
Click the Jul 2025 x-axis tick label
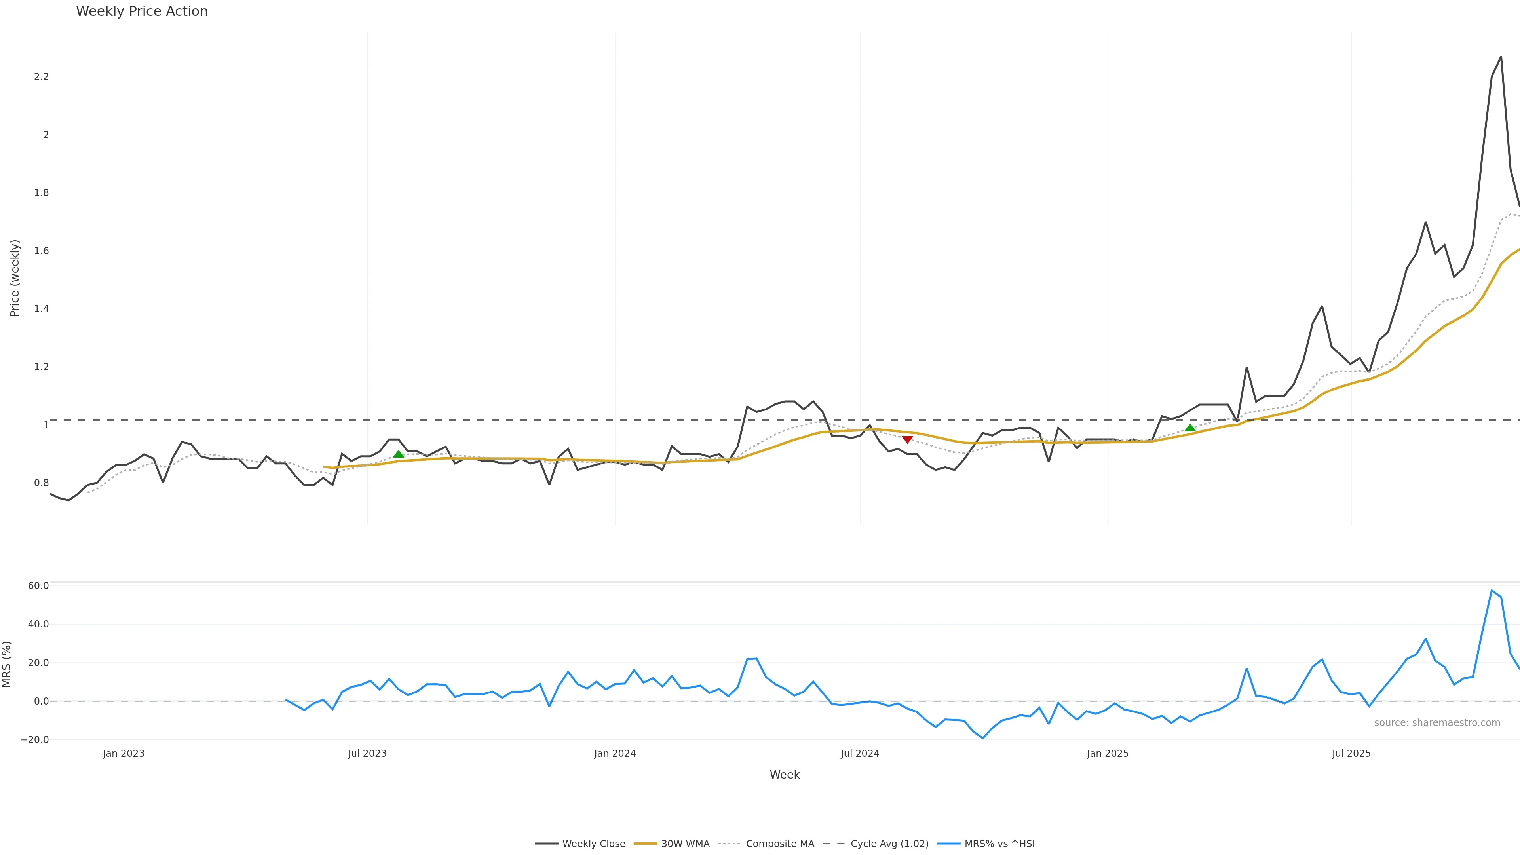1351,754
